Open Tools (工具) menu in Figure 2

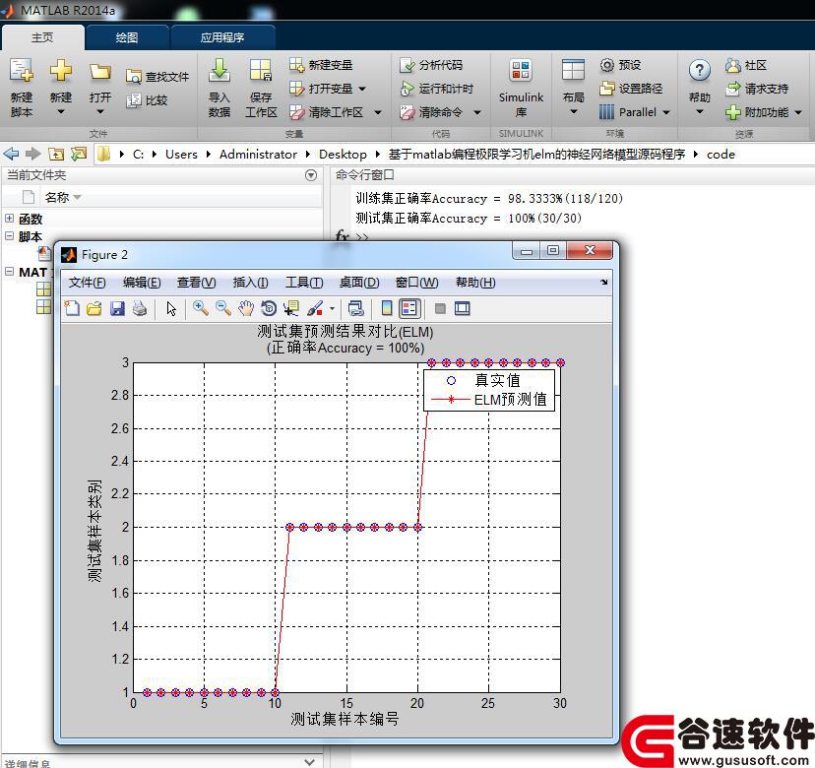tap(304, 283)
